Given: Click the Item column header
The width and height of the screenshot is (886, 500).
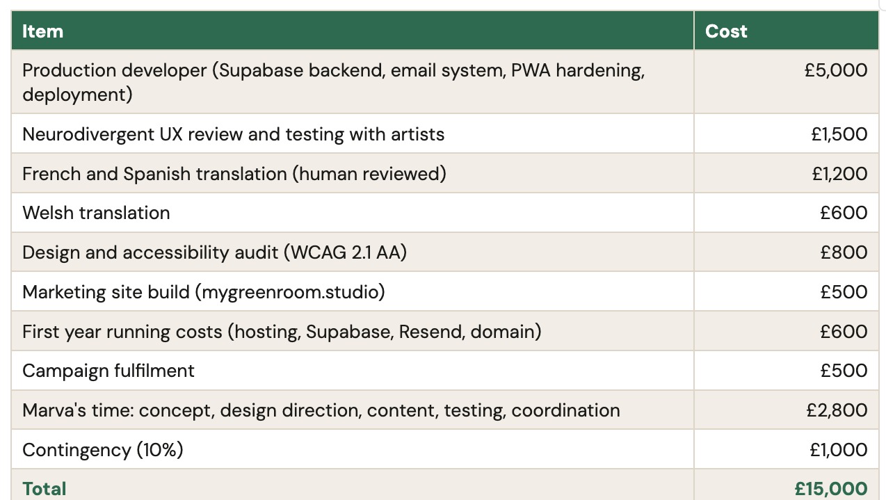Looking at the screenshot, I should coord(43,31).
